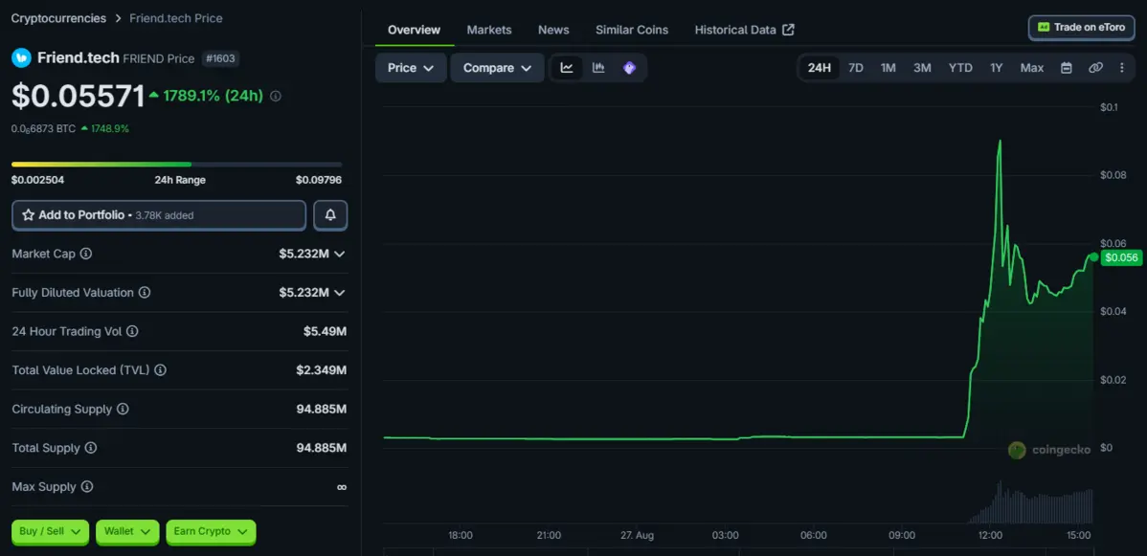Open the Buy / Sell dropdown

click(x=50, y=532)
